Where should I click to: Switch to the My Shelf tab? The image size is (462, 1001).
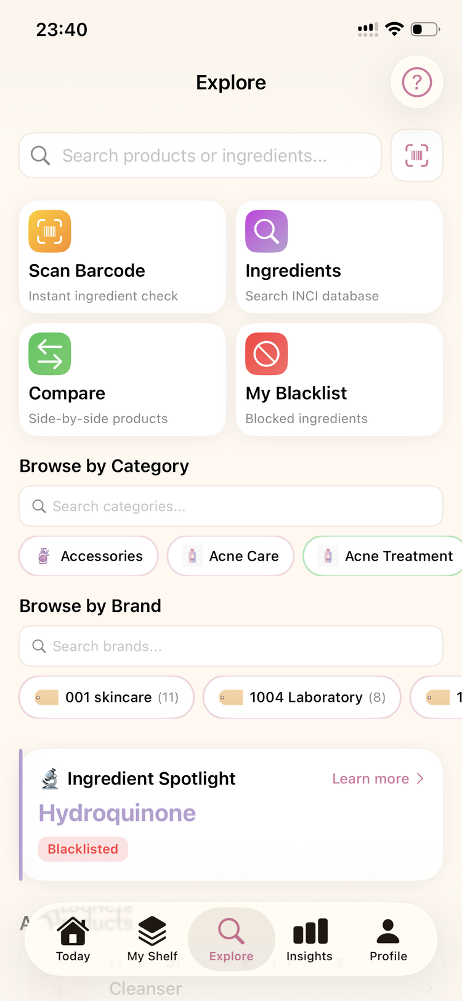152,939
